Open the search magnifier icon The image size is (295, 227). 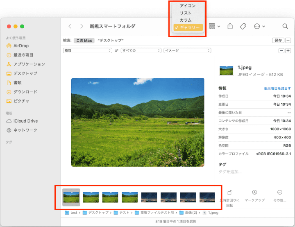point(285,26)
